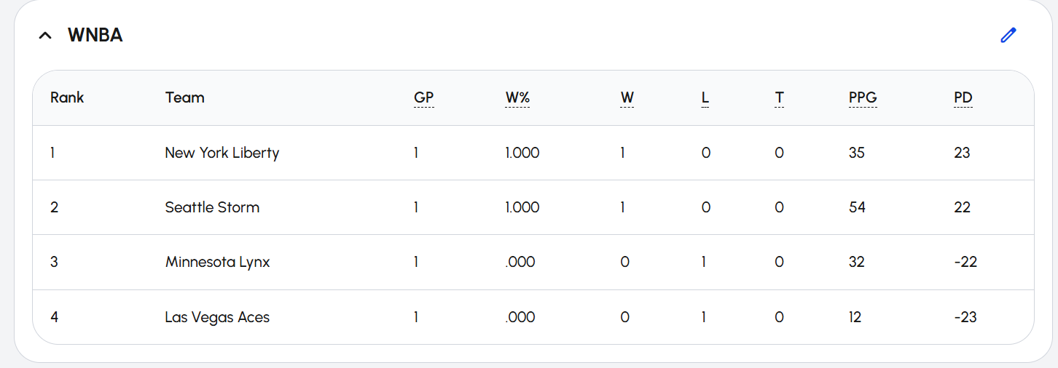
Task: Click the GP column header
Action: (424, 97)
